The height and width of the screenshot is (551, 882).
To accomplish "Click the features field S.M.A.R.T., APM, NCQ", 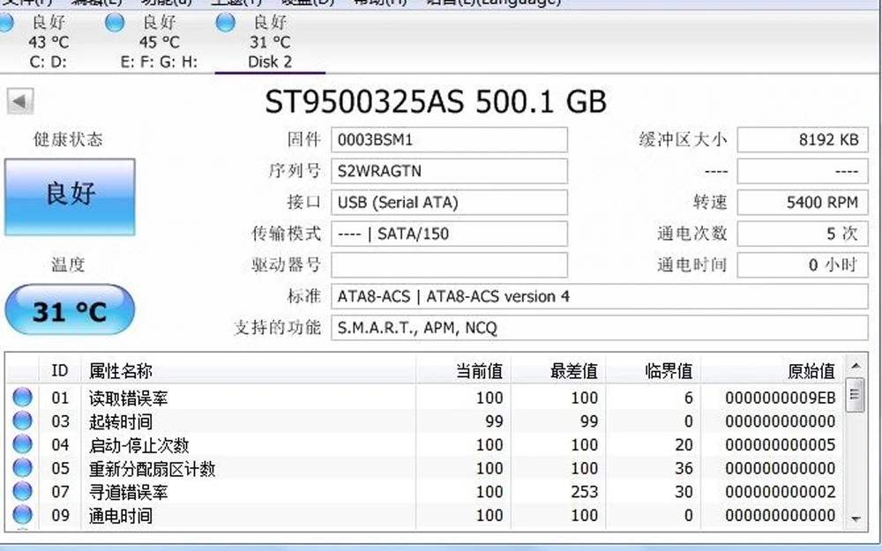I will point(599,328).
